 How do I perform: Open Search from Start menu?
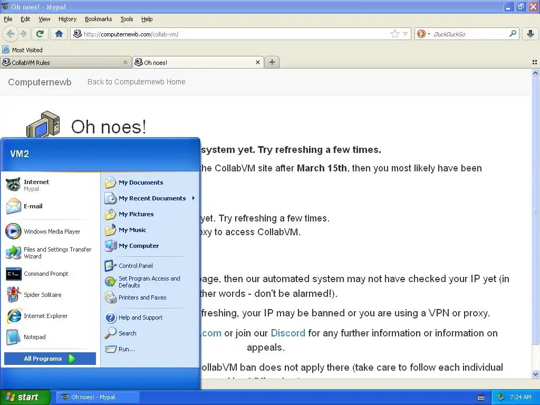(x=150, y=333)
